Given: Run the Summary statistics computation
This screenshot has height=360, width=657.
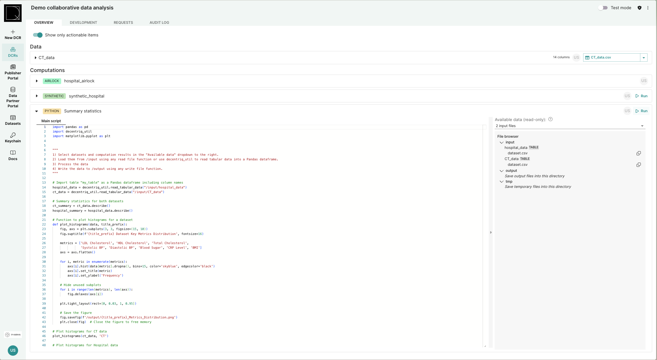Looking at the screenshot, I should pyautogui.click(x=641, y=111).
